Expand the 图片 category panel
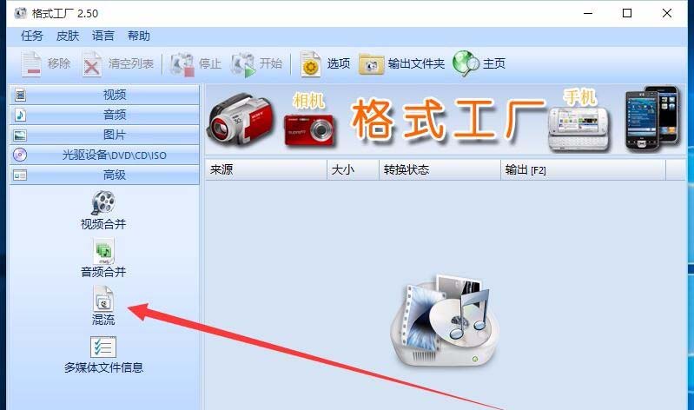694x410 pixels. (x=104, y=135)
